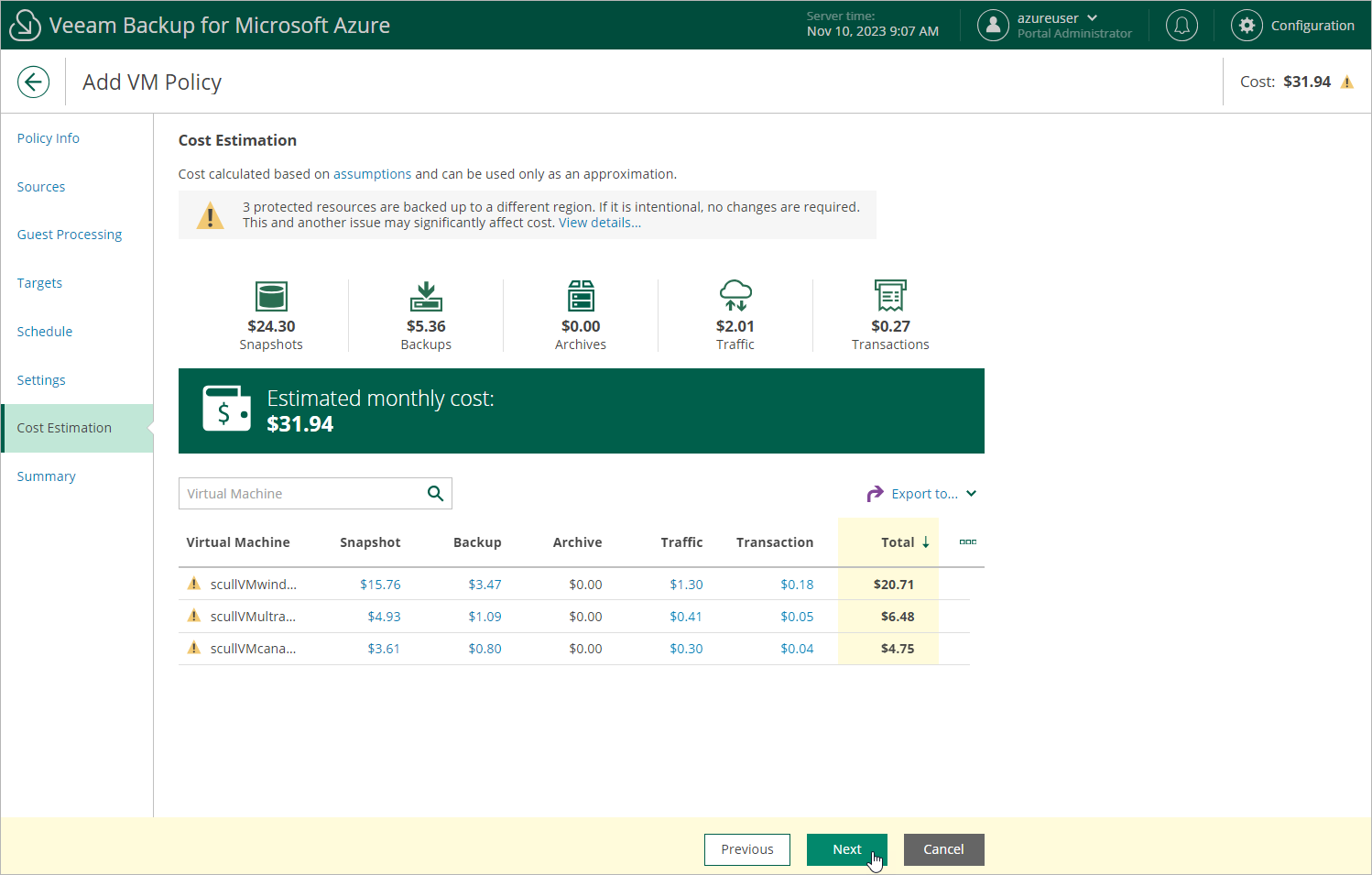Click transaction cost $0.18
The height and width of the screenshot is (875, 1372).
pyautogui.click(x=797, y=585)
